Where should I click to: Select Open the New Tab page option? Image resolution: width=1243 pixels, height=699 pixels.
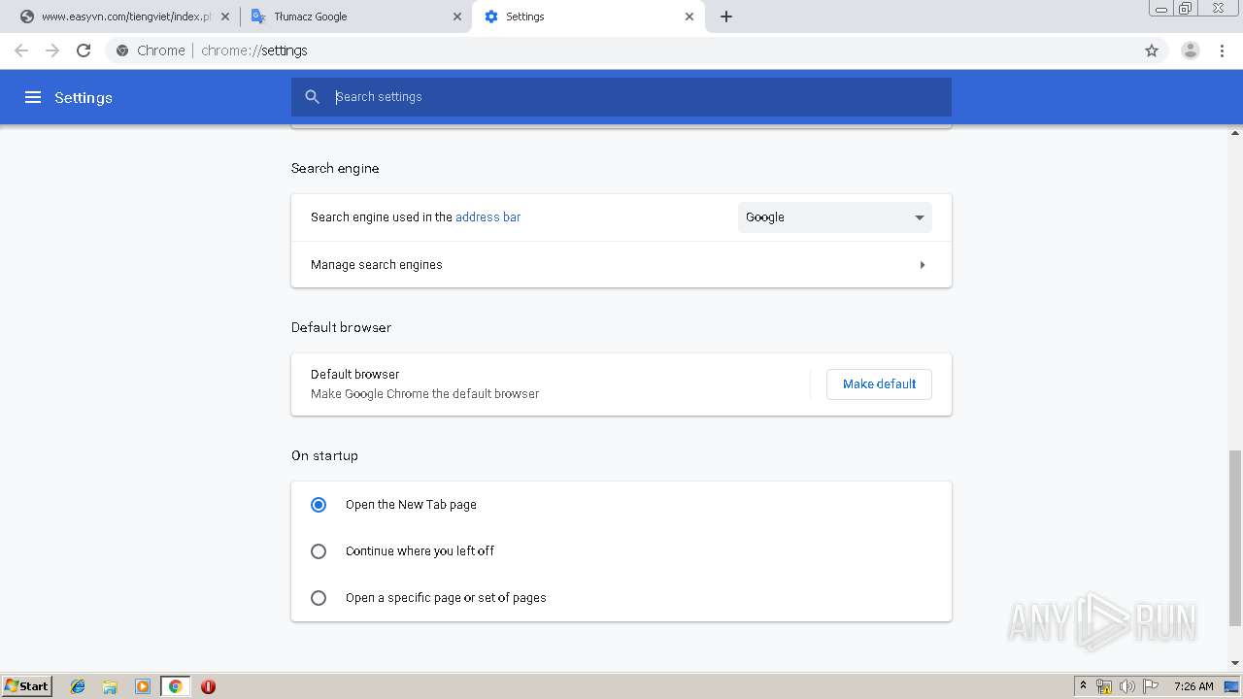click(319, 505)
